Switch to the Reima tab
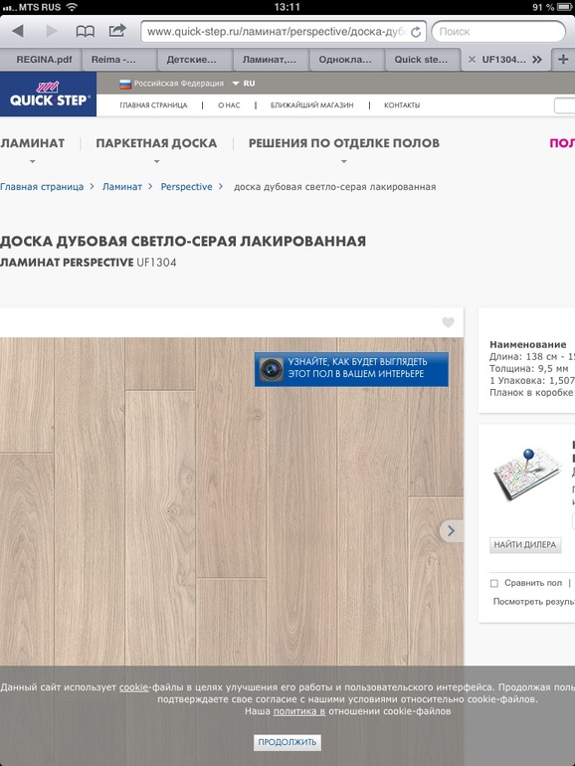This screenshot has width=575, height=766. click(119, 60)
